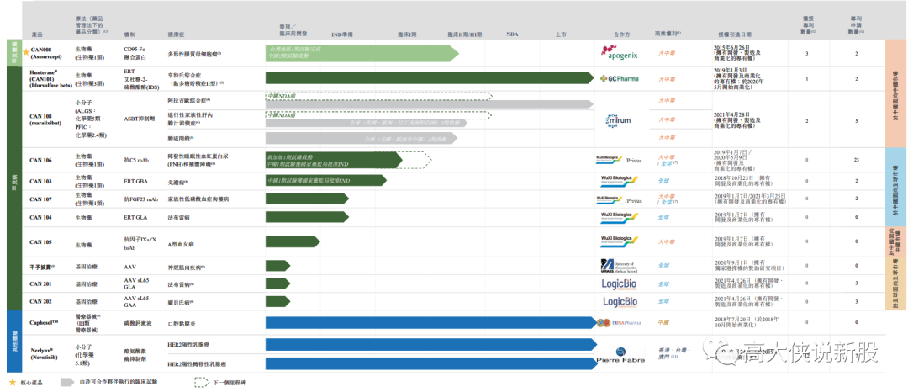Click the CAN 104 product name

pos(41,218)
